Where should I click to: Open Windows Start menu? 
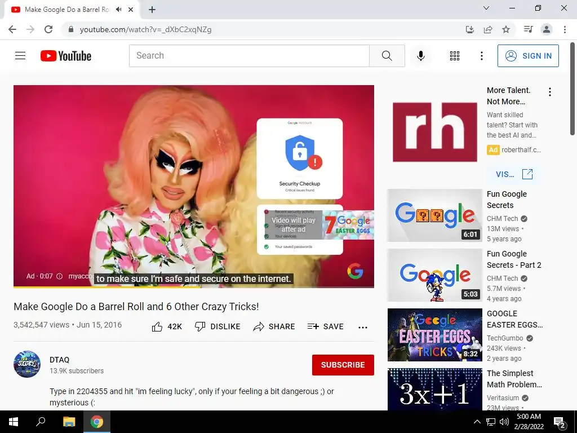pyautogui.click(x=14, y=422)
